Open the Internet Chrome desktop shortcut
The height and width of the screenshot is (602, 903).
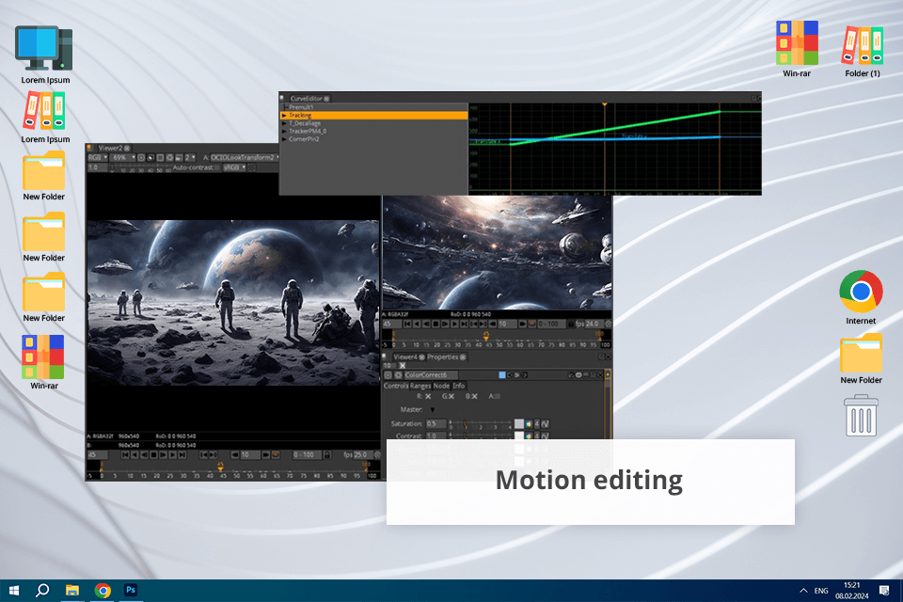861,297
